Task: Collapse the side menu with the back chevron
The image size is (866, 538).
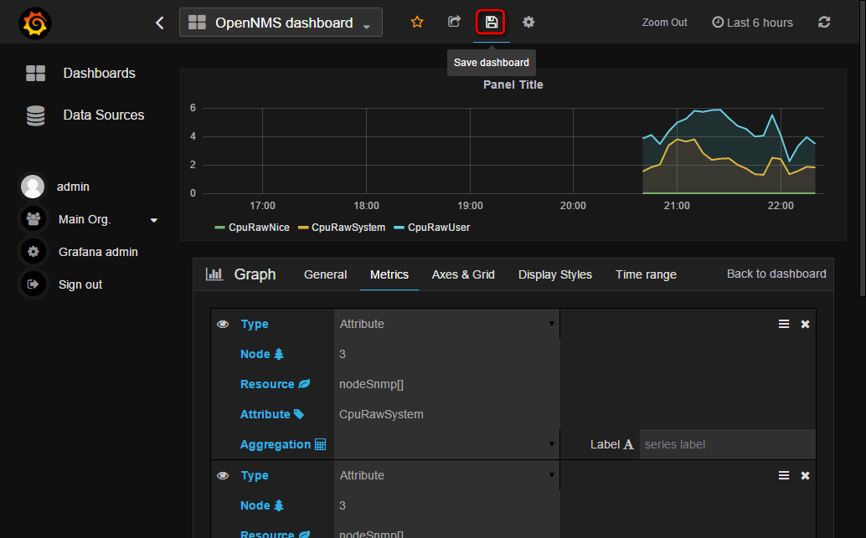Action: 160,23
